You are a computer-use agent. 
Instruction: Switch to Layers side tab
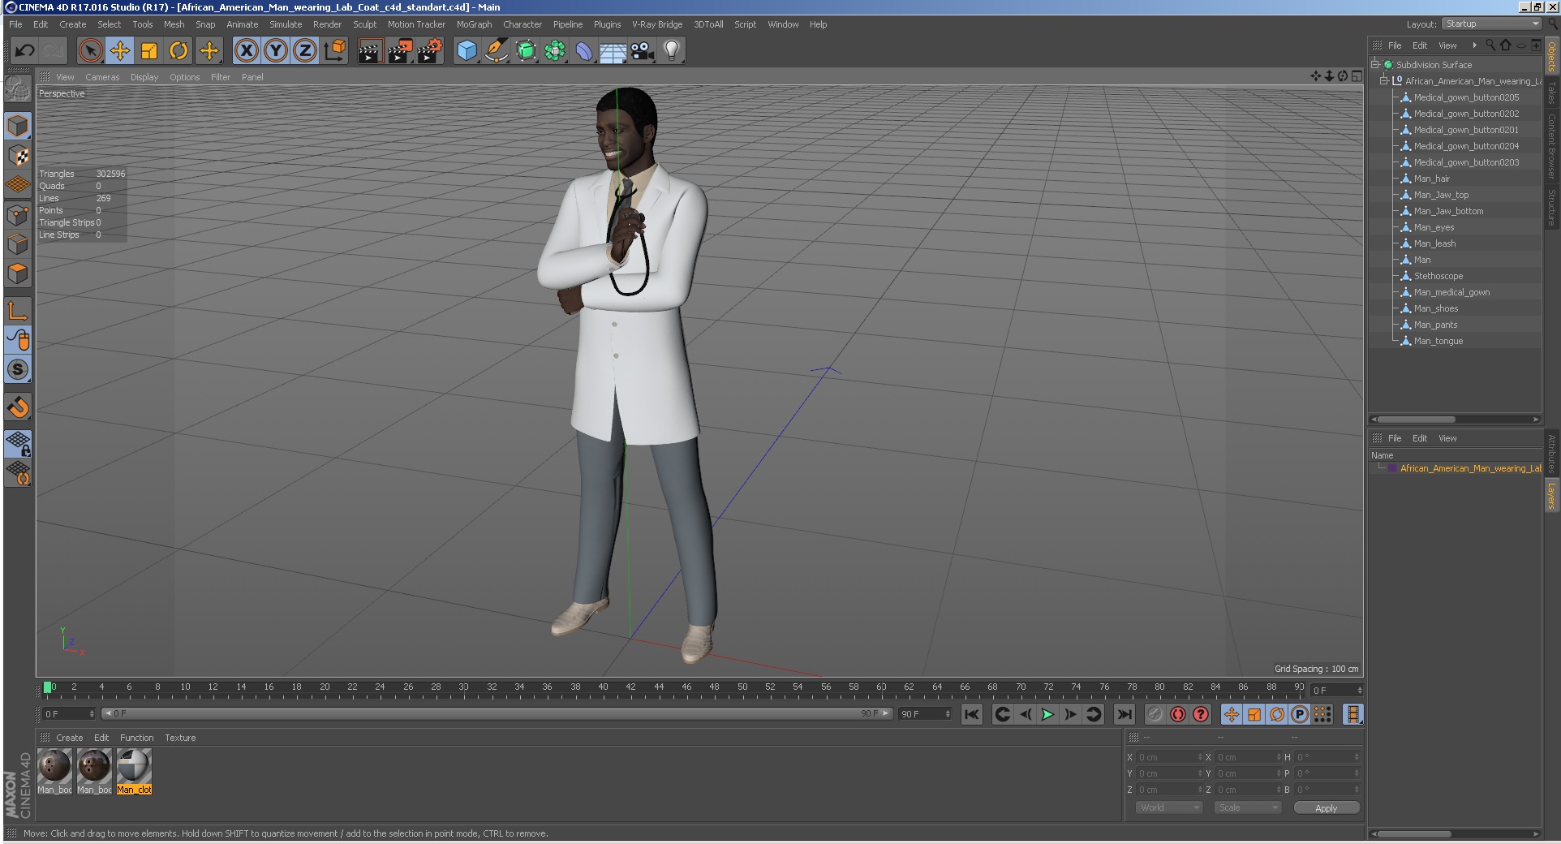click(1551, 495)
